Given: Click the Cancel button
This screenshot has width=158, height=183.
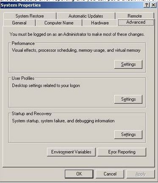Looking at the screenshot, I should coord(110,174).
